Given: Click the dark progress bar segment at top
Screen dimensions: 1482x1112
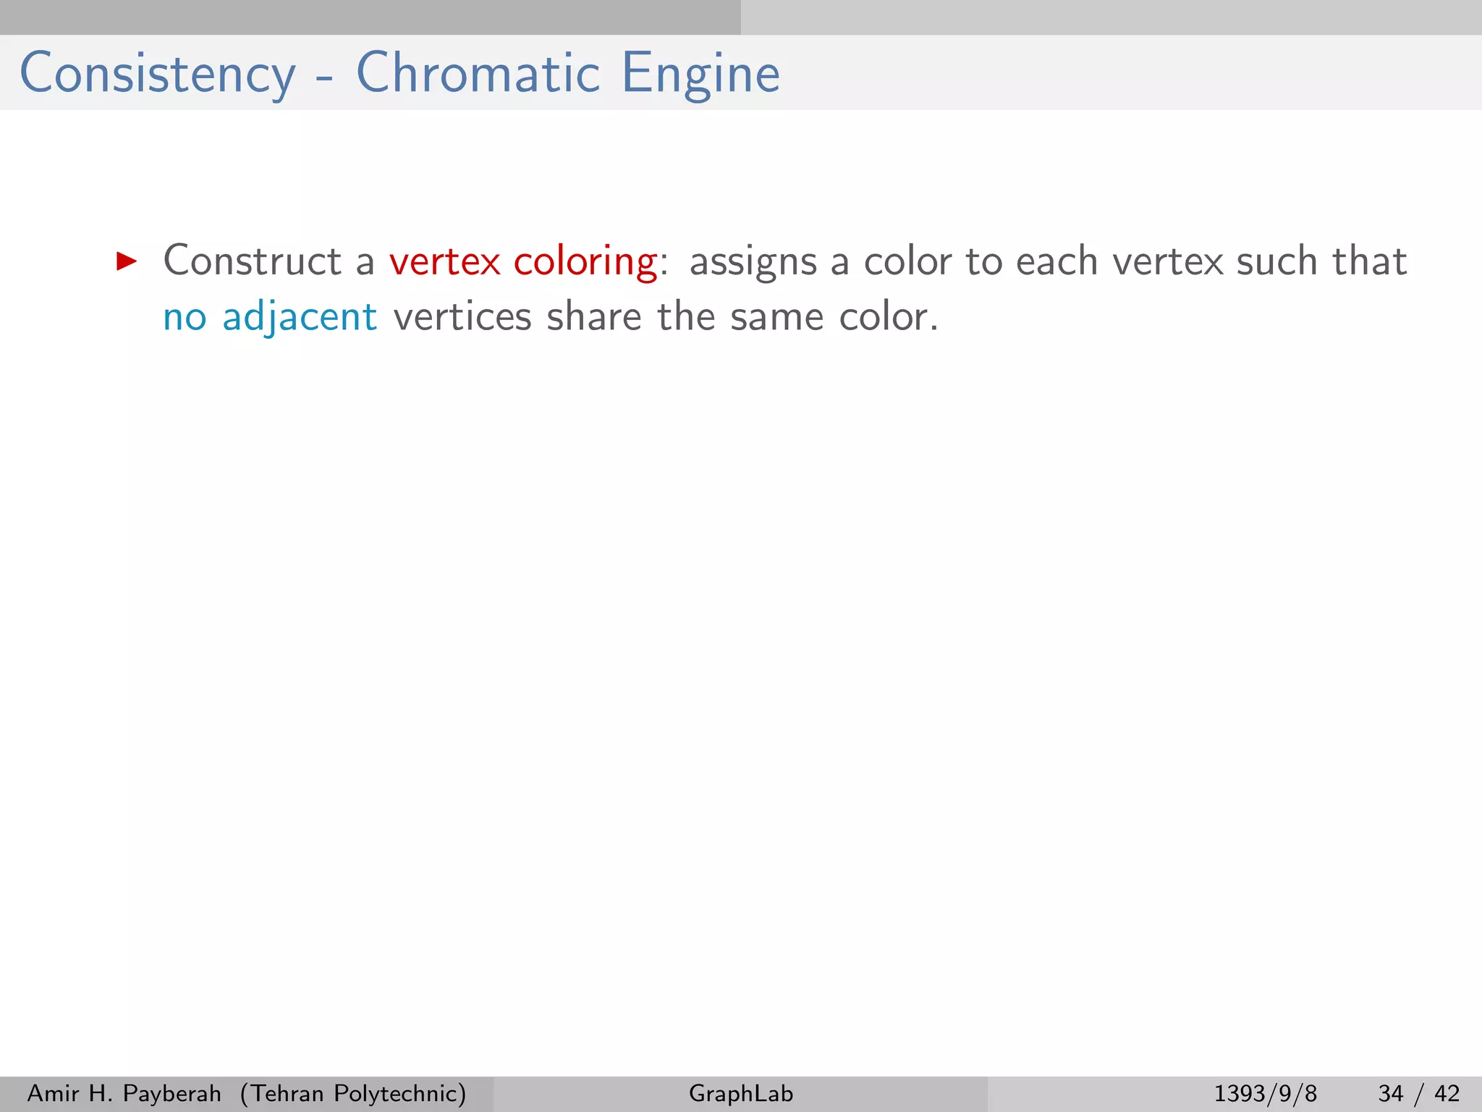Looking at the screenshot, I should 370,17.
